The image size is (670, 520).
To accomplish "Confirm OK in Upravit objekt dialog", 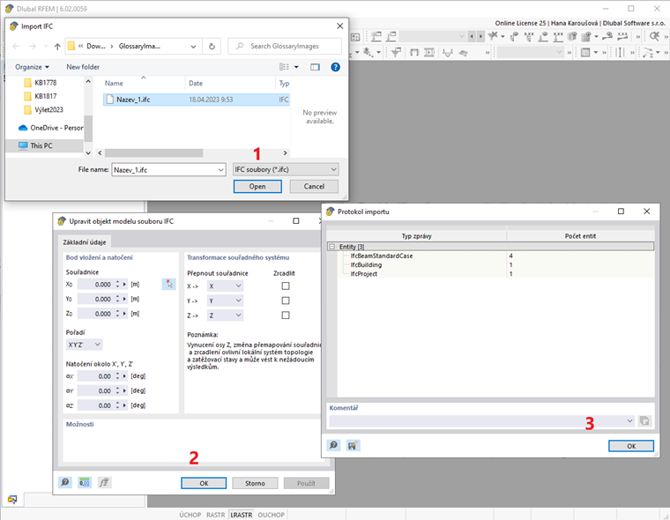I will pos(204,483).
